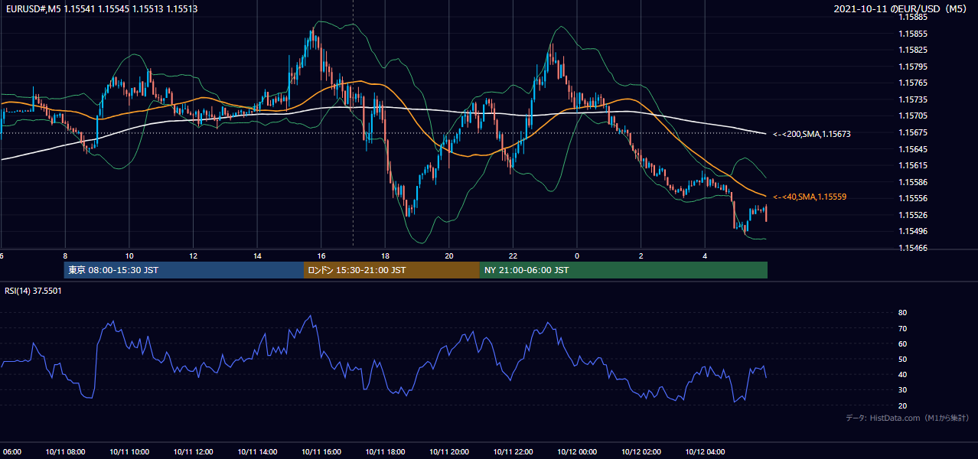
Task: Click price axis value 1.15556
Action: [914, 198]
